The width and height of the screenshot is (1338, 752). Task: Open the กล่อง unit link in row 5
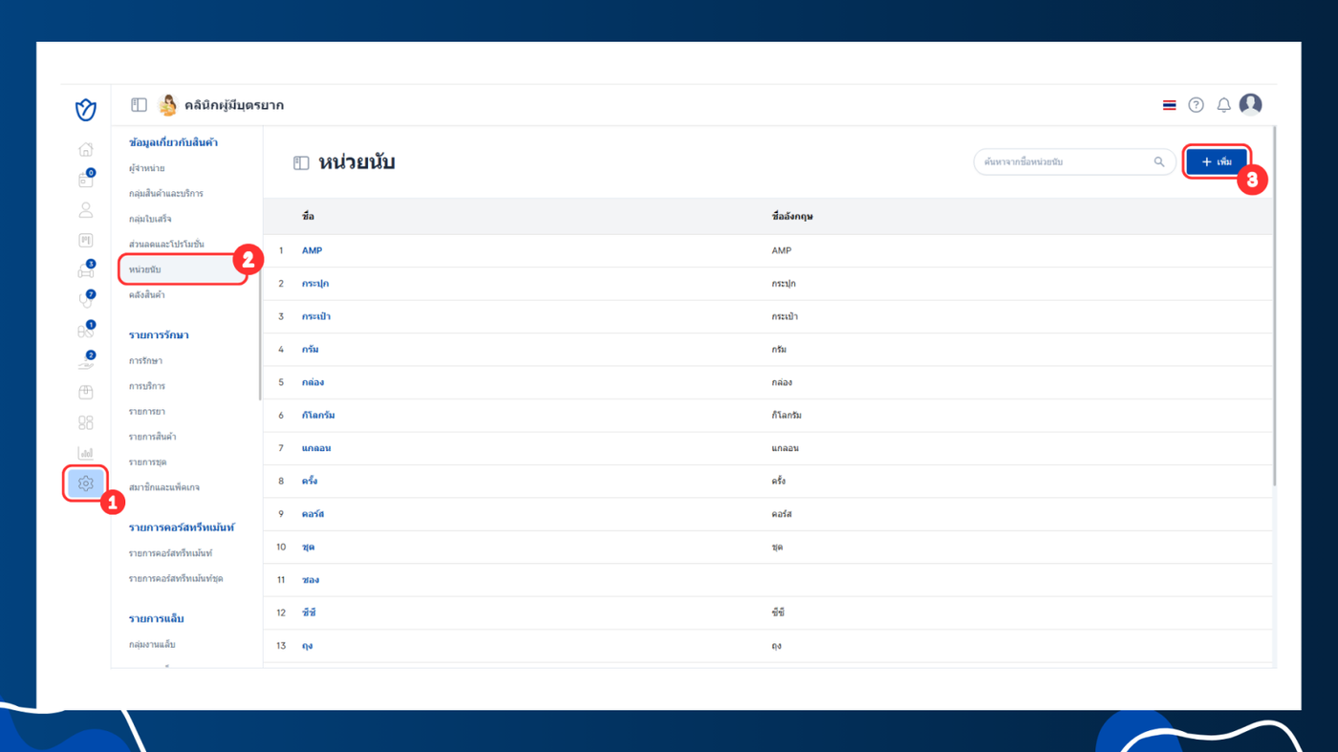pos(313,382)
